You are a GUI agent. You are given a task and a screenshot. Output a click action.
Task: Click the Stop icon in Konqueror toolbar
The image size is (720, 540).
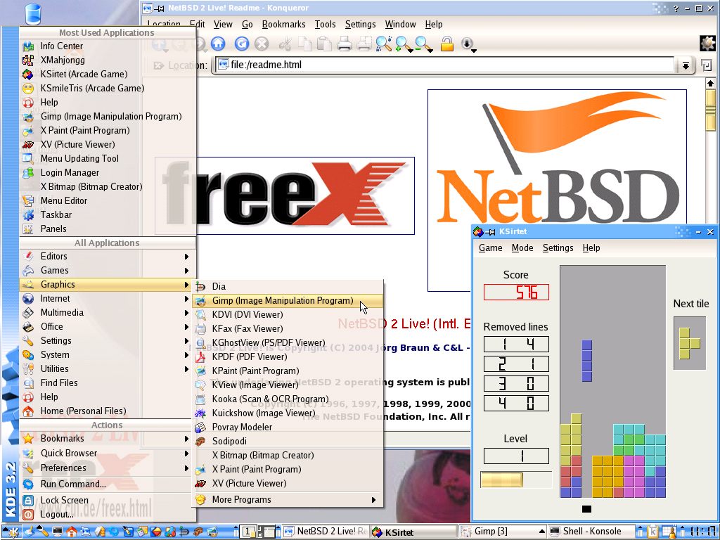point(262,44)
